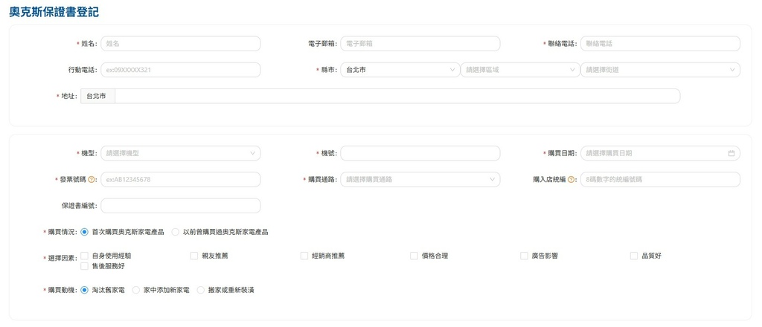Open the 縣市 dropdown showing 台北市

pos(400,70)
